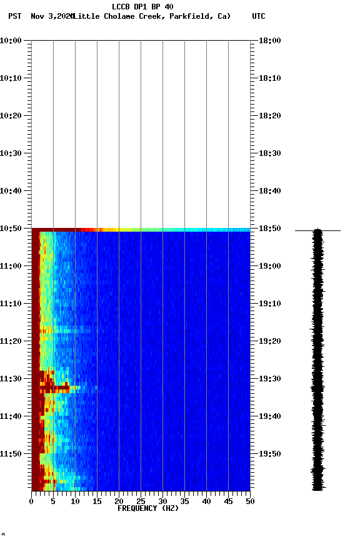Click the 50 Hz axis tick label

251,502
